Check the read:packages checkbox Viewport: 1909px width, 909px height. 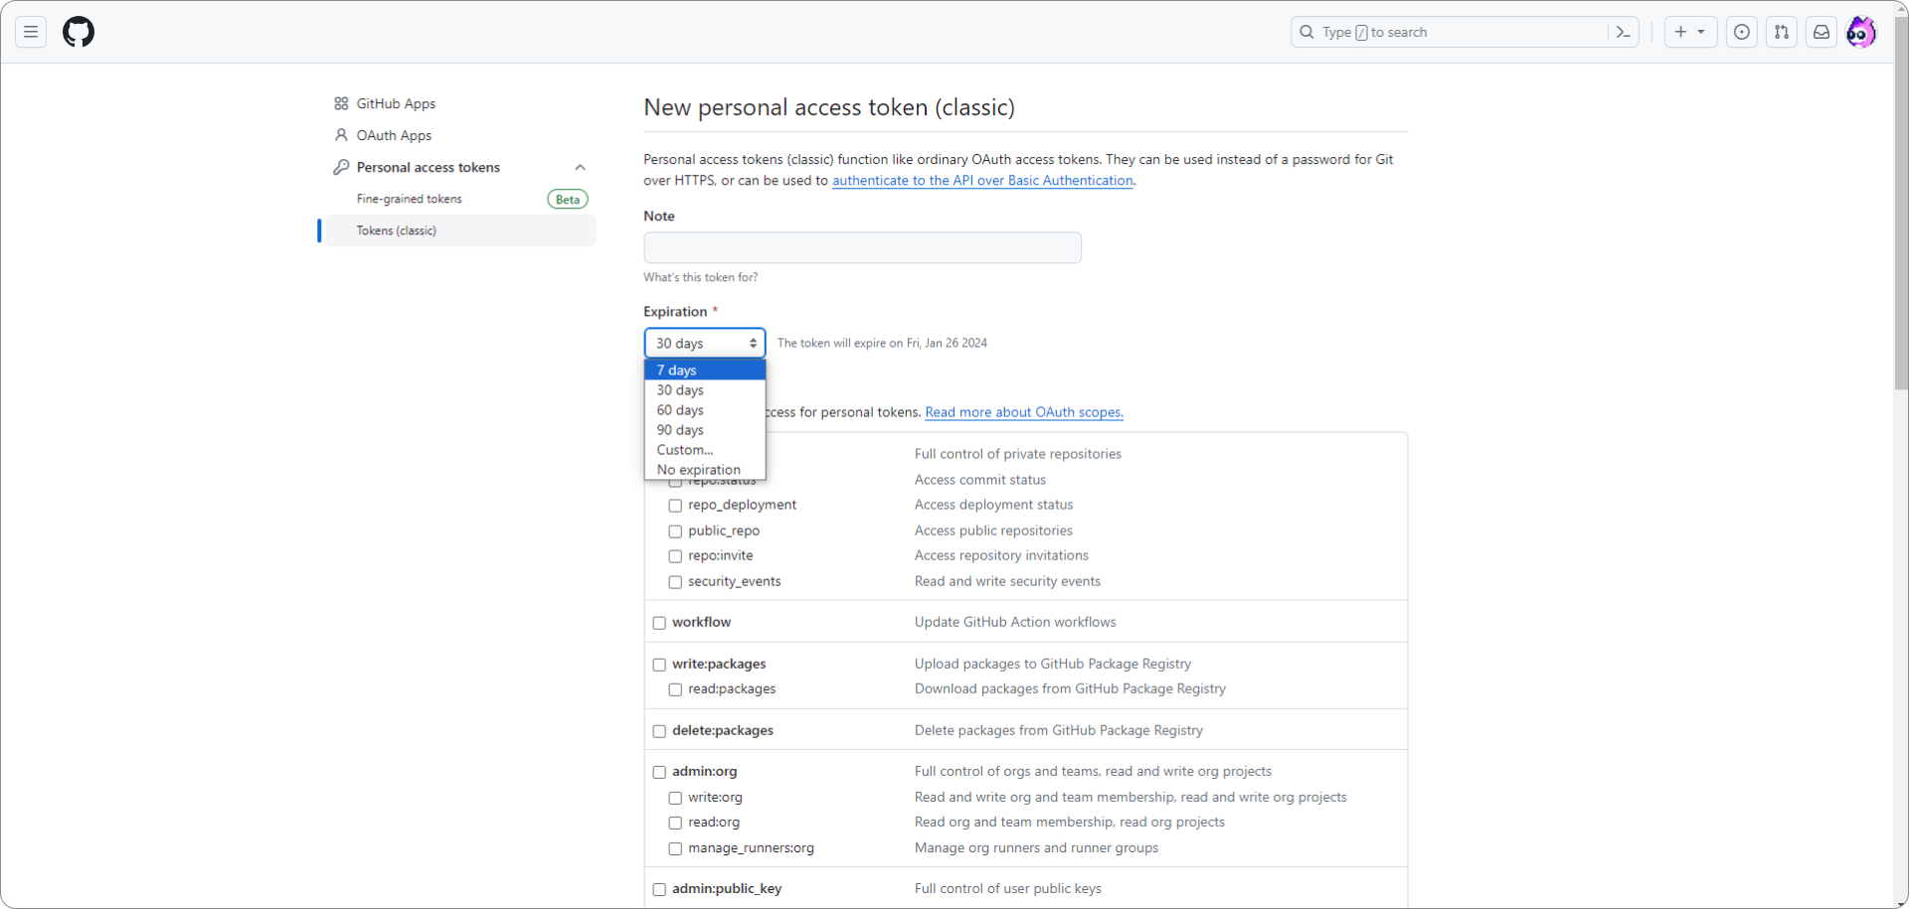pyautogui.click(x=675, y=689)
